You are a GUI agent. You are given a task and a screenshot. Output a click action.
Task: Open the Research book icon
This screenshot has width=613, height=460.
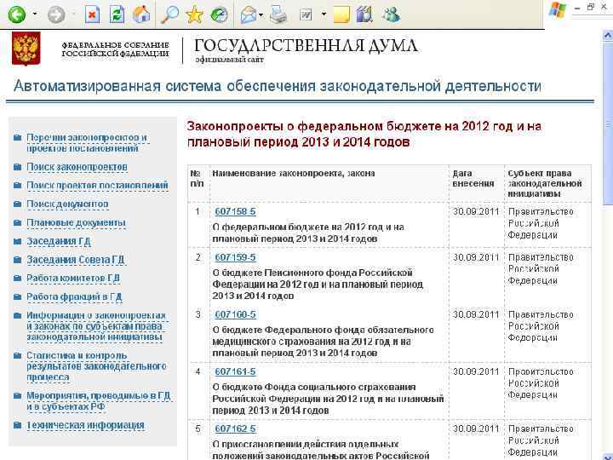[364, 14]
